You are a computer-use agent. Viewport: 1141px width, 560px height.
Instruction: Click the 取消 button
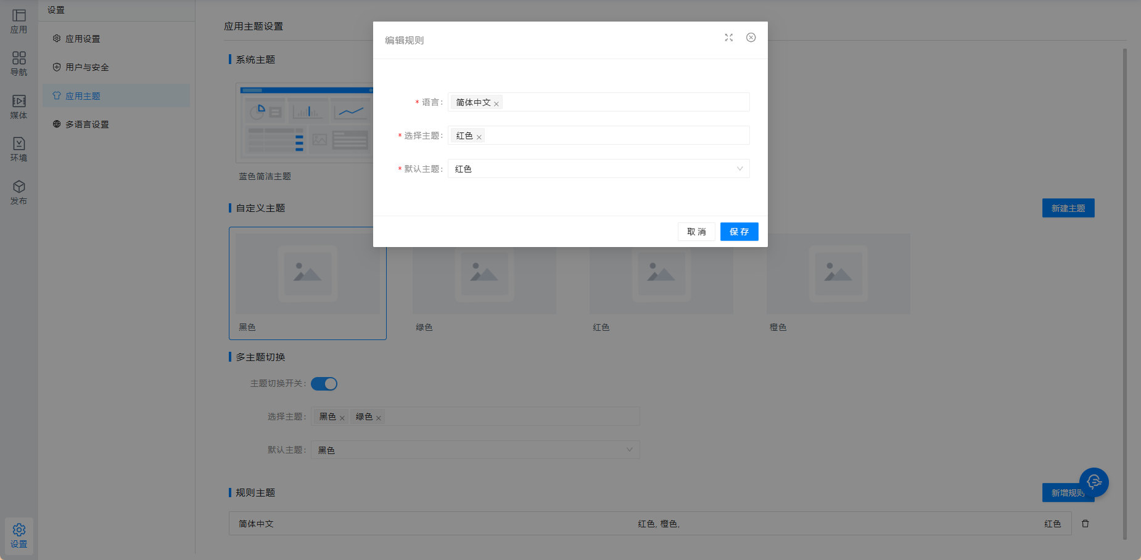point(696,232)
